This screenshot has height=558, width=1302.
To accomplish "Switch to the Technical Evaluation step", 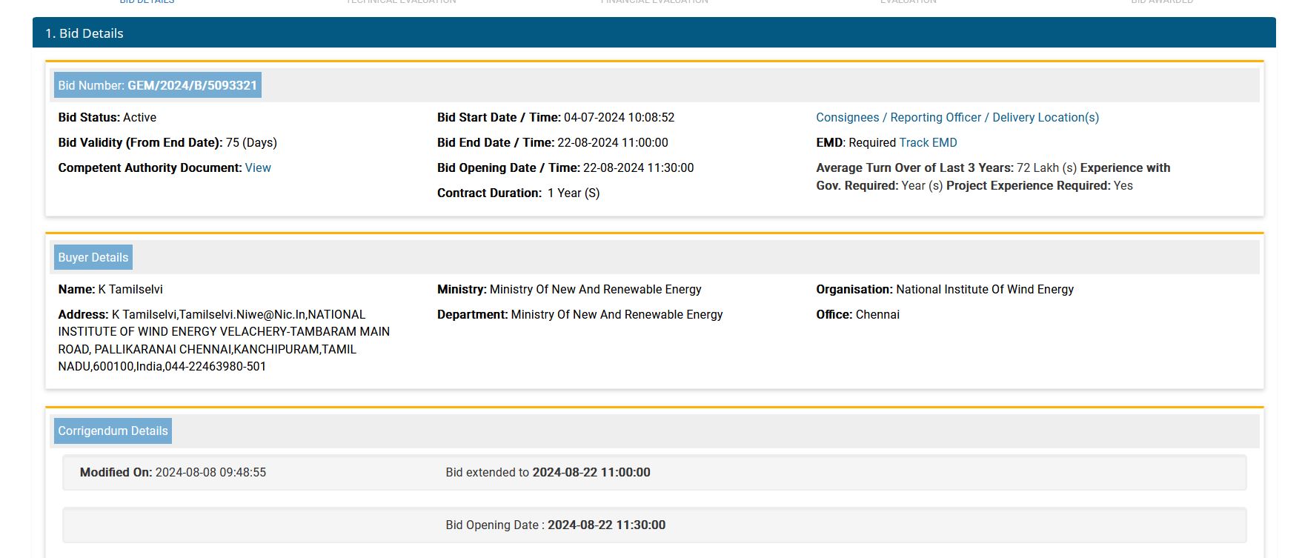I will click(x=401, y=1).
